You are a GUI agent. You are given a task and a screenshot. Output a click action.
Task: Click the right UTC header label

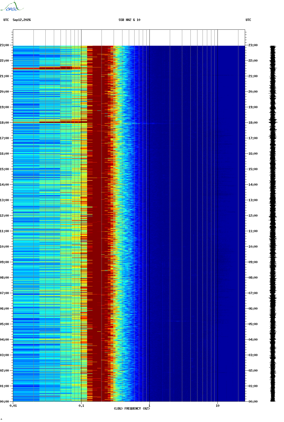pos(248,20)
